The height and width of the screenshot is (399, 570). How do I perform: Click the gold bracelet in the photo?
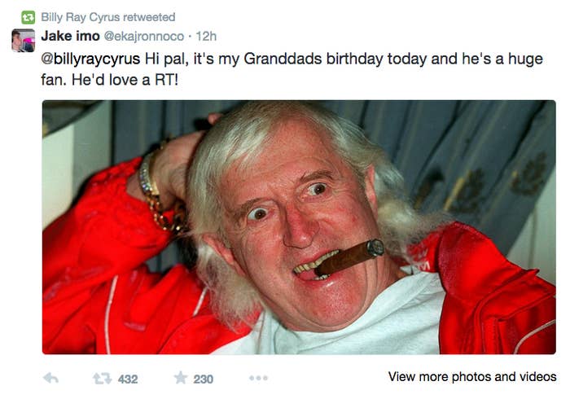(x=159, y=193)
